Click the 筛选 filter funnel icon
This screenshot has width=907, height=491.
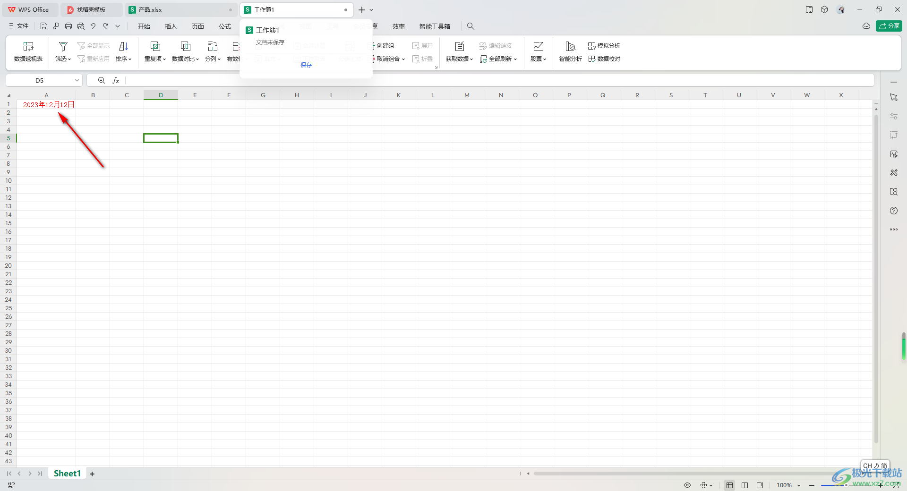[63, 46]
